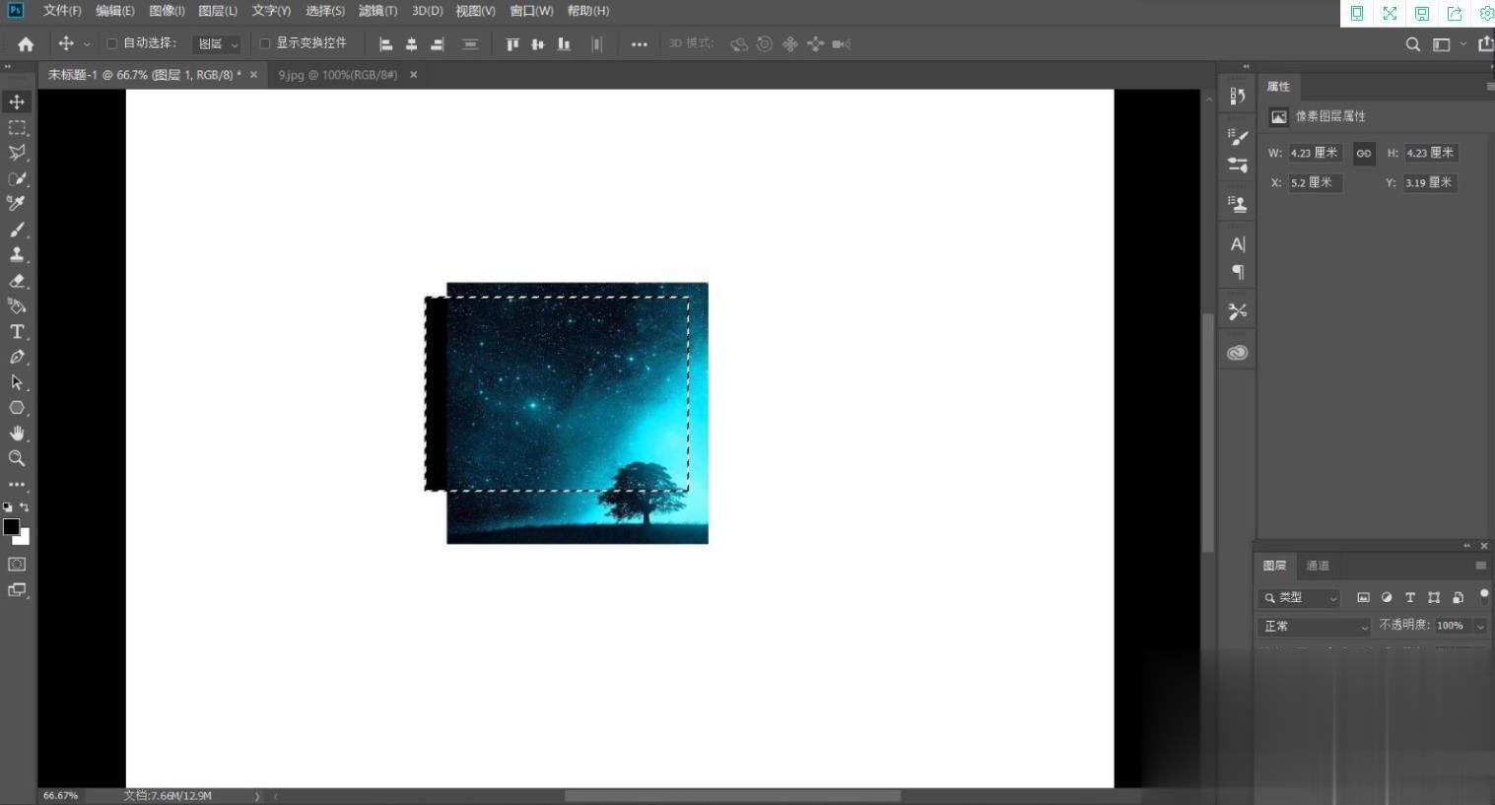
Task: Select the Brush tool
Action: 17,230
